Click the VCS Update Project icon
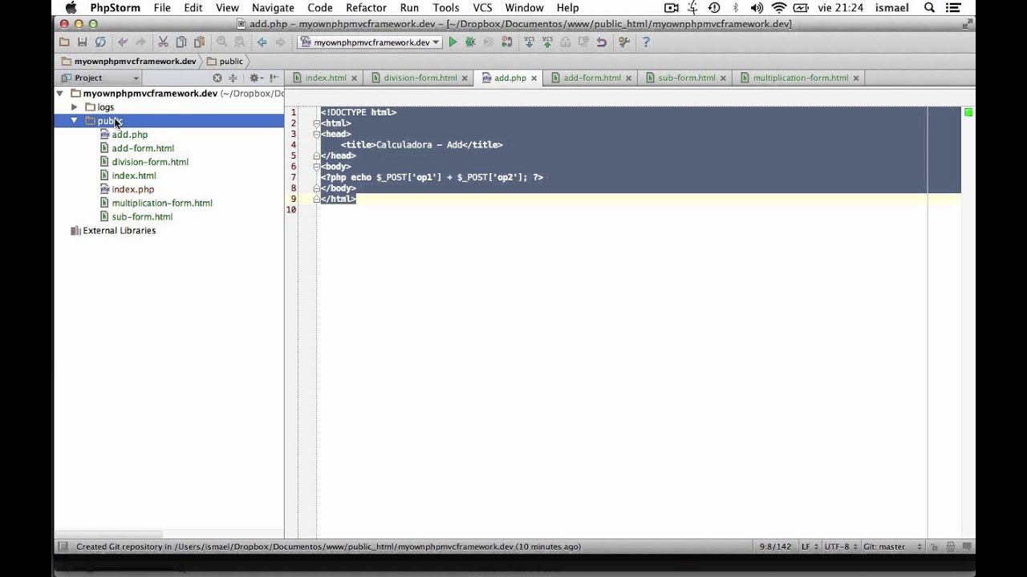This screenshot has width=1027, height=577. 529,42
